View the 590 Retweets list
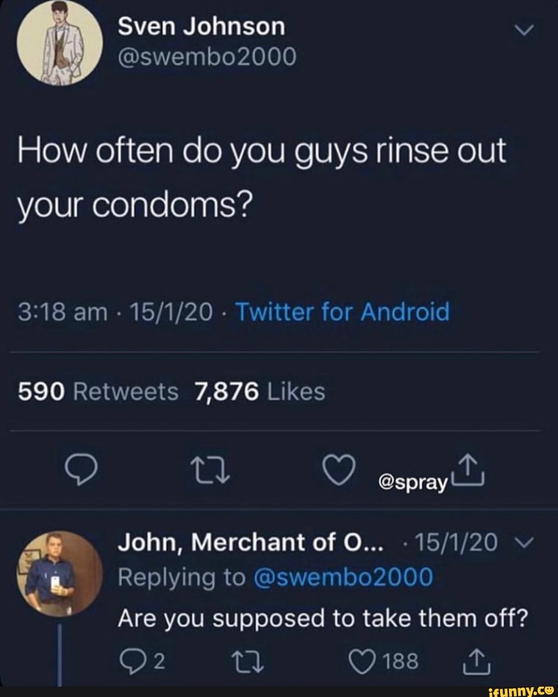Image resolution: width=558 pixels, height=697 pixels. point(98,392)
